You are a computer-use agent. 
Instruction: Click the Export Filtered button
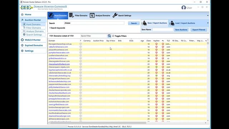pos(199,30)
